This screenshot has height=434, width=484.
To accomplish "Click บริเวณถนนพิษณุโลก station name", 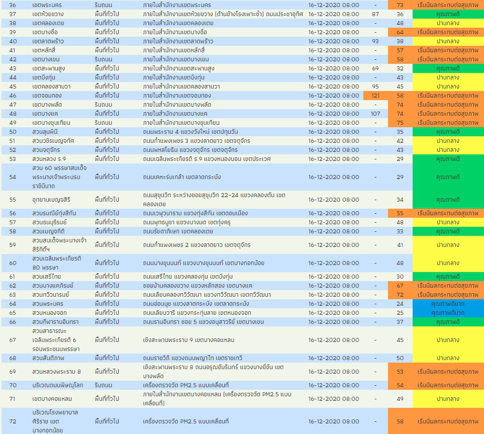I will 57,385.
